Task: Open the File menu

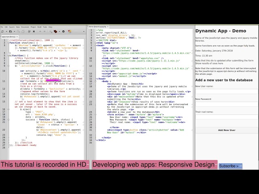Action: pos(2,27)
